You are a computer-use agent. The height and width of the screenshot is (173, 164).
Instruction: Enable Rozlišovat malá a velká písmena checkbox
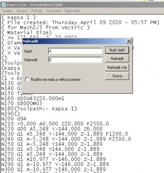tap(27, 80)
